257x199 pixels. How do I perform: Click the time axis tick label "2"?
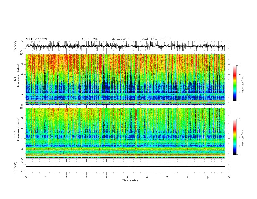(x=66, y=177)
